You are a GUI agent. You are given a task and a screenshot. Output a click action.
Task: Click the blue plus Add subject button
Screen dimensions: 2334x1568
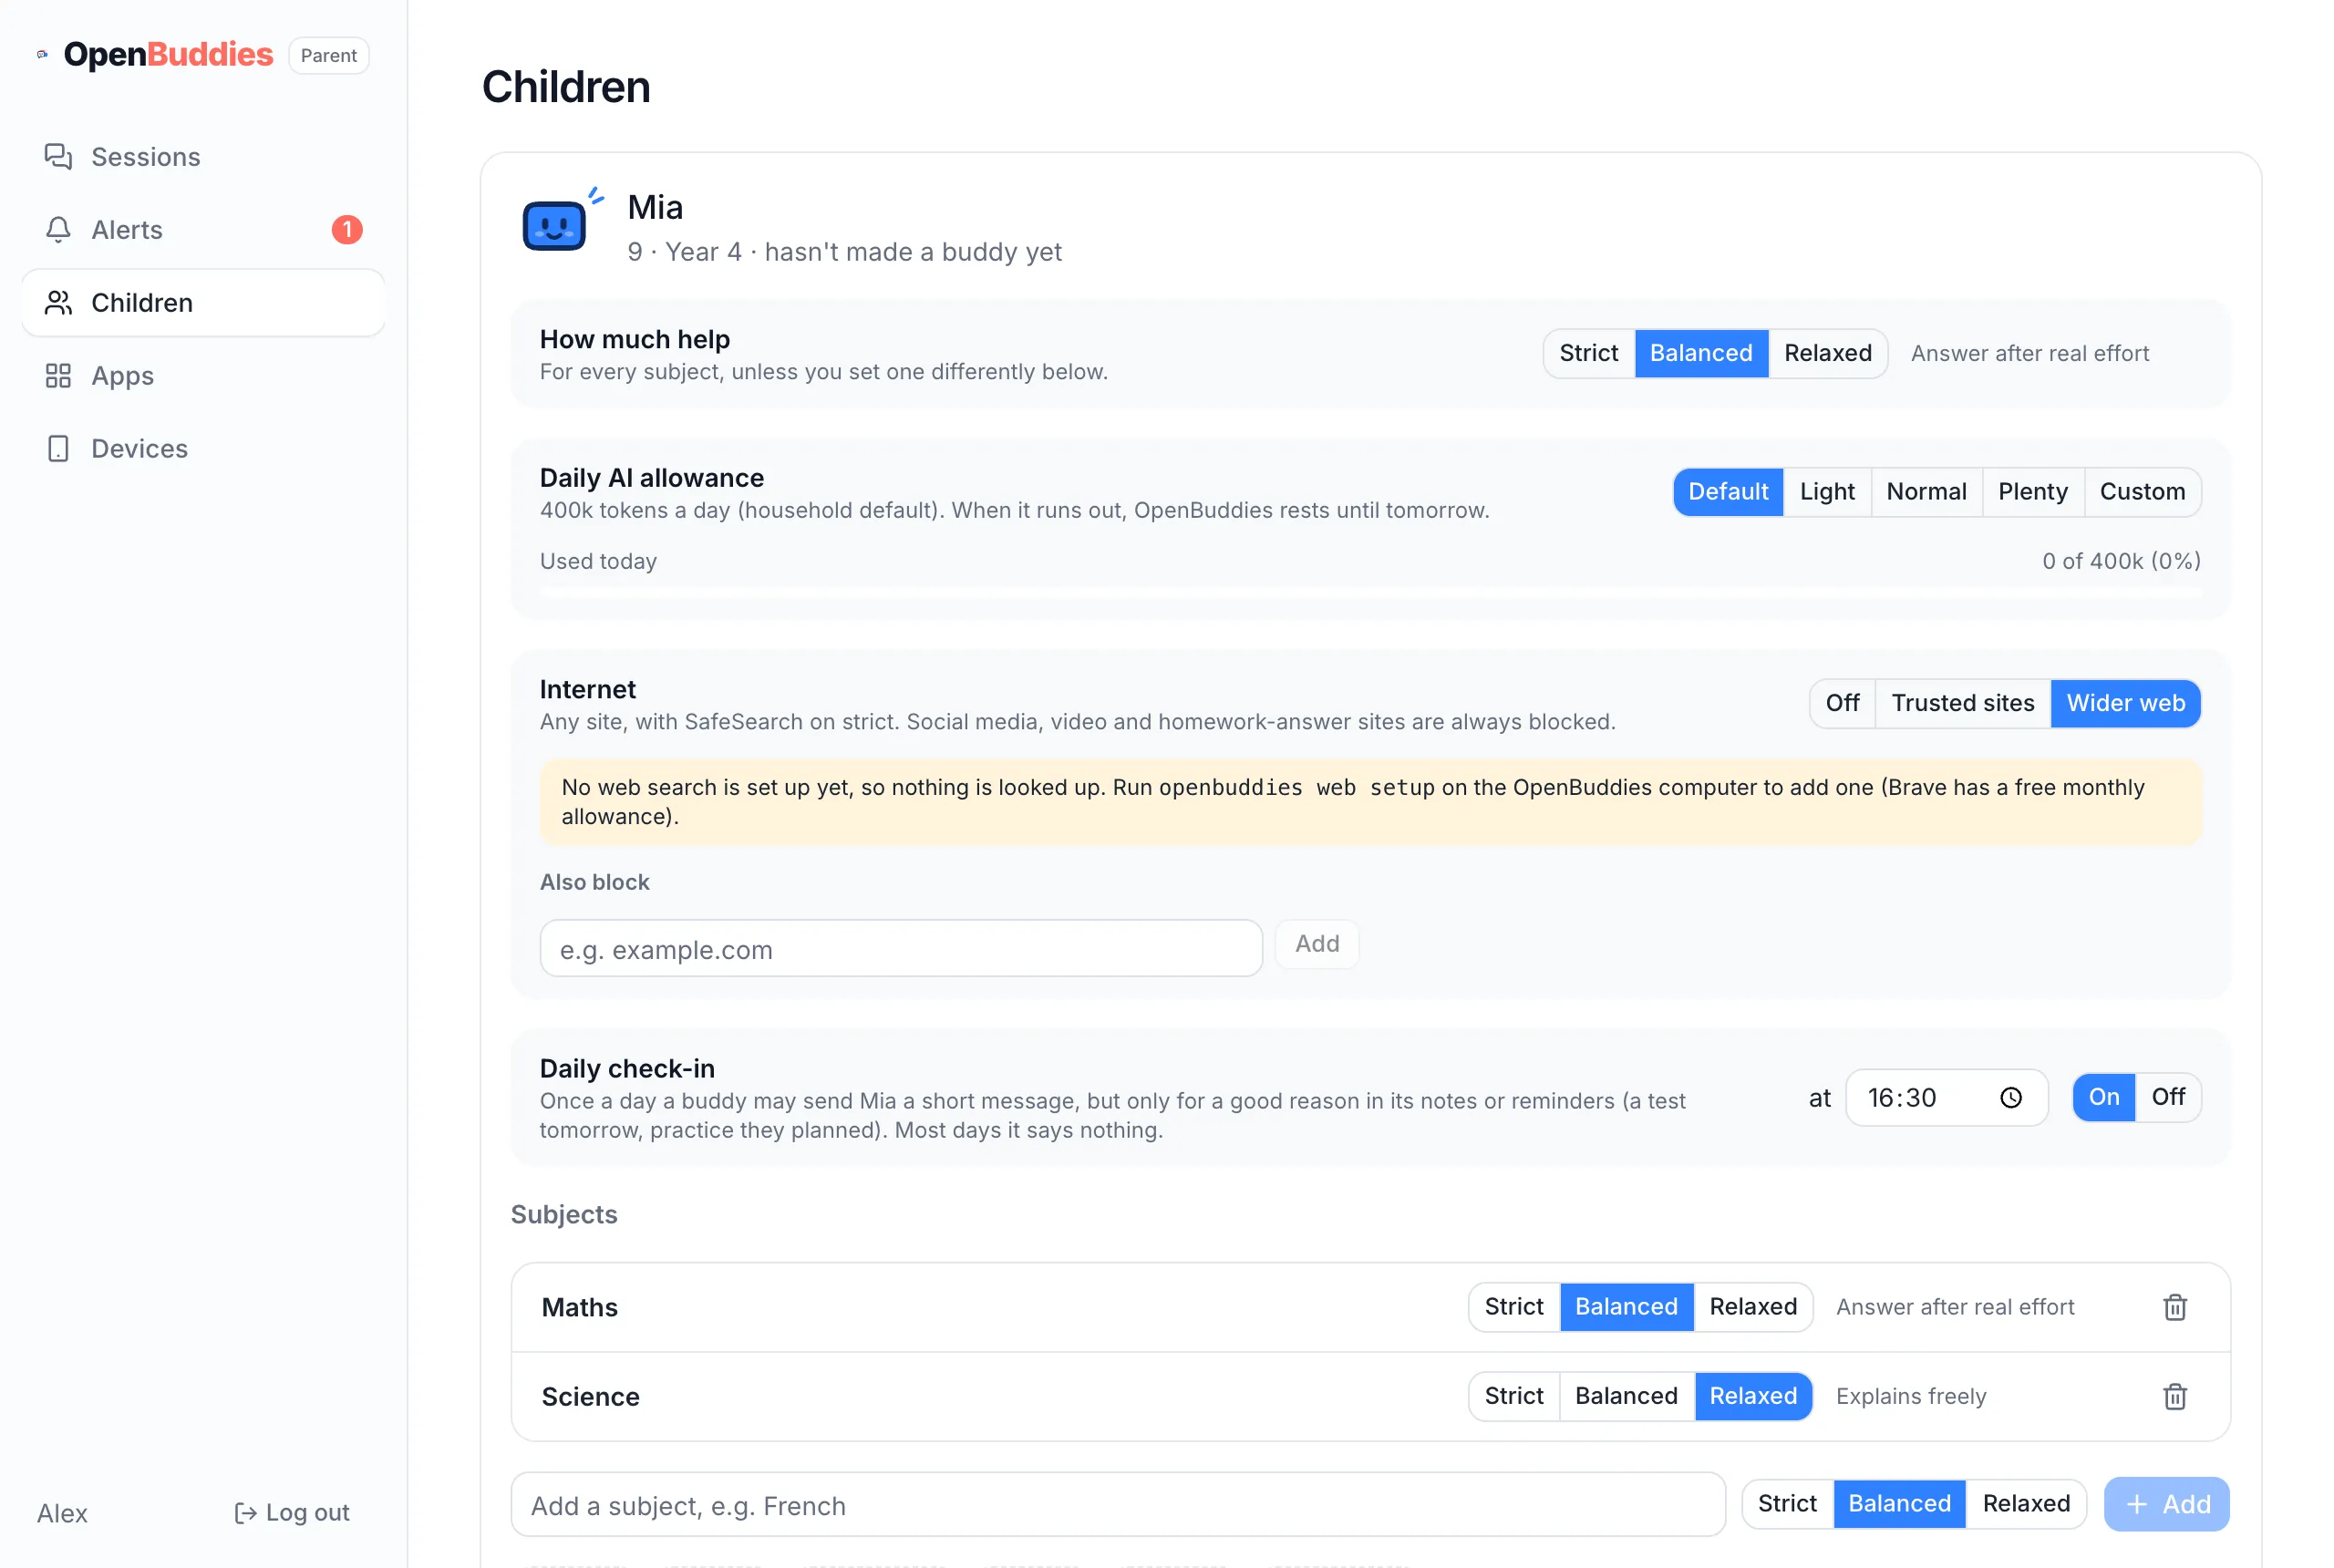pyautogui.click(x=2166, y=1504)
